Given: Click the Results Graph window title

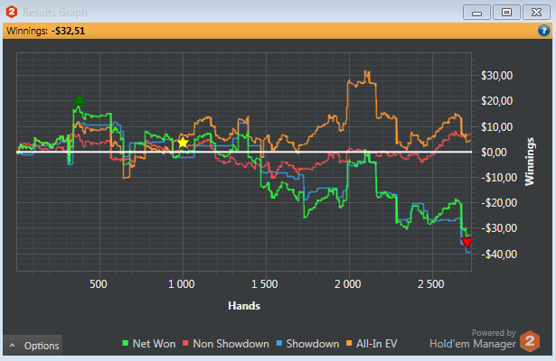Looking at the screenshot, I should coord(55,13).
